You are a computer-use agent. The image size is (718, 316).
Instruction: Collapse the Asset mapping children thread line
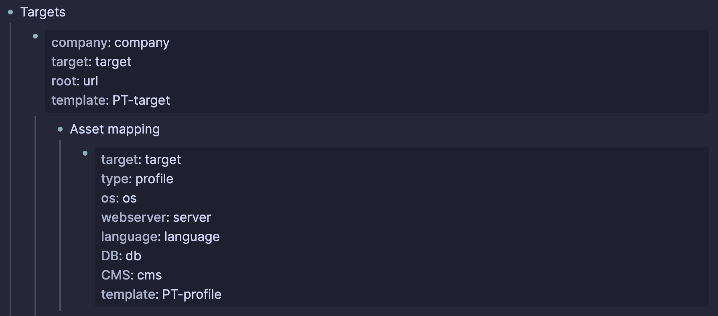click(60, 226)
